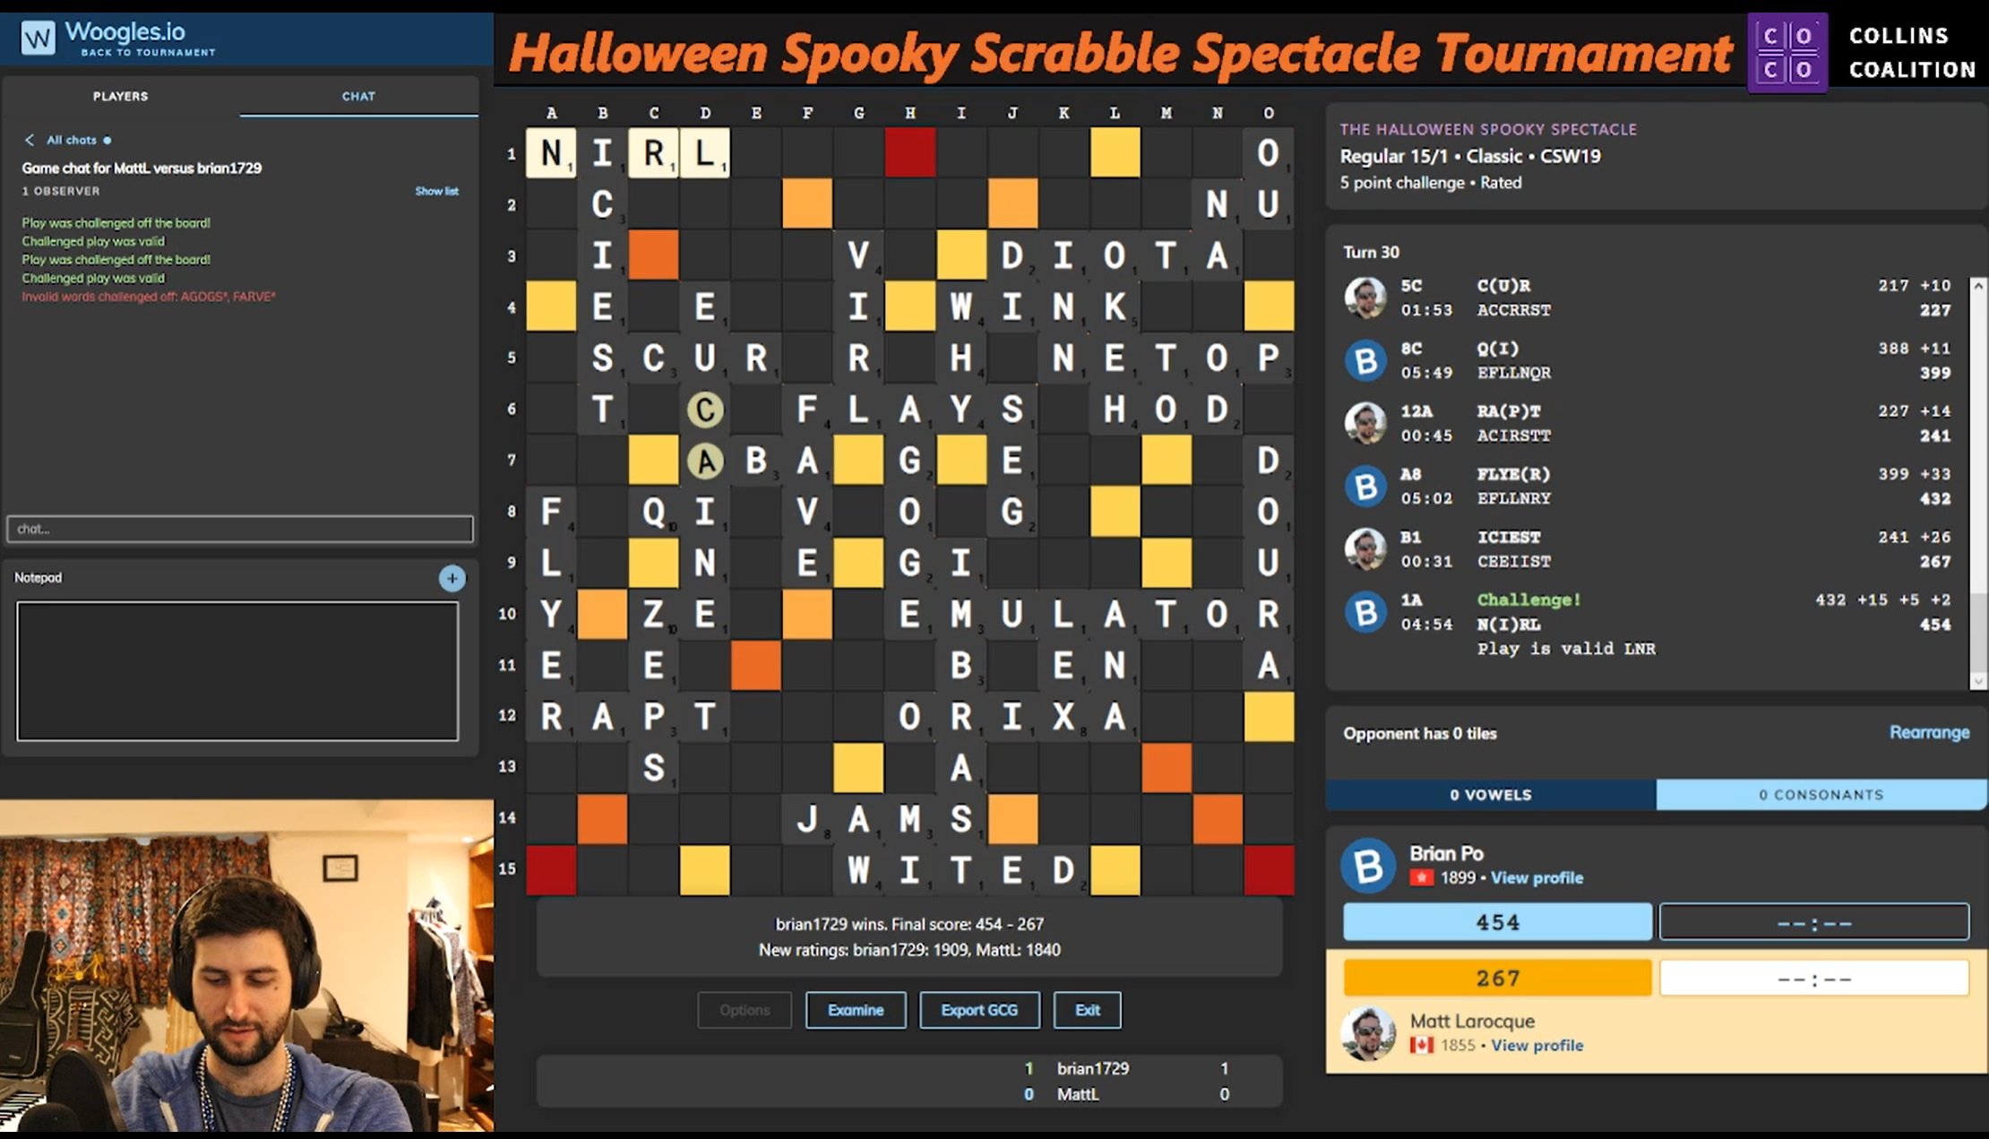
Task: Click the chat input field
Action: click(x=240, y=529)
